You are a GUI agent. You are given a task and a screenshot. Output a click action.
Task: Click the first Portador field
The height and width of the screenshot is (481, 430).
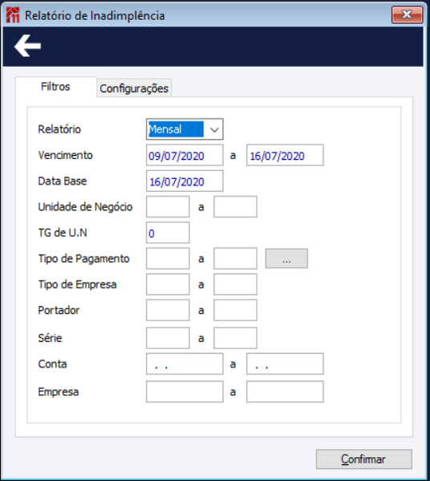(168, 310)
